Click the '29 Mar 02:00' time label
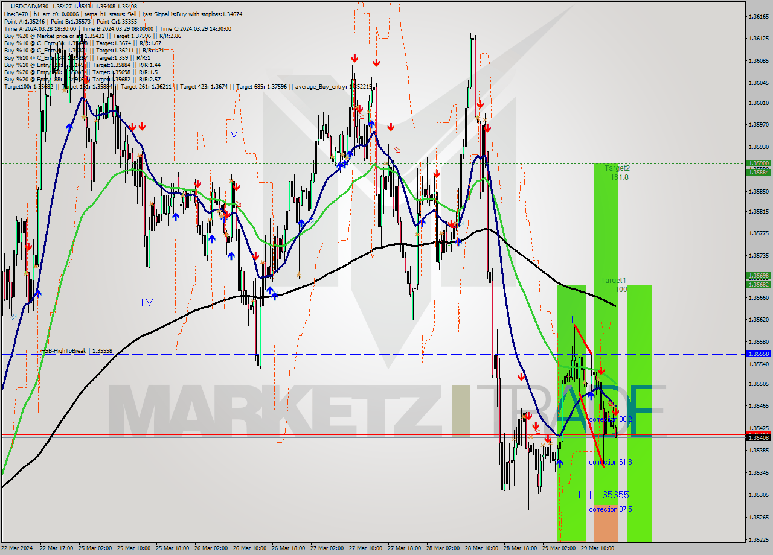773x555 pixels. coord(559,548)
